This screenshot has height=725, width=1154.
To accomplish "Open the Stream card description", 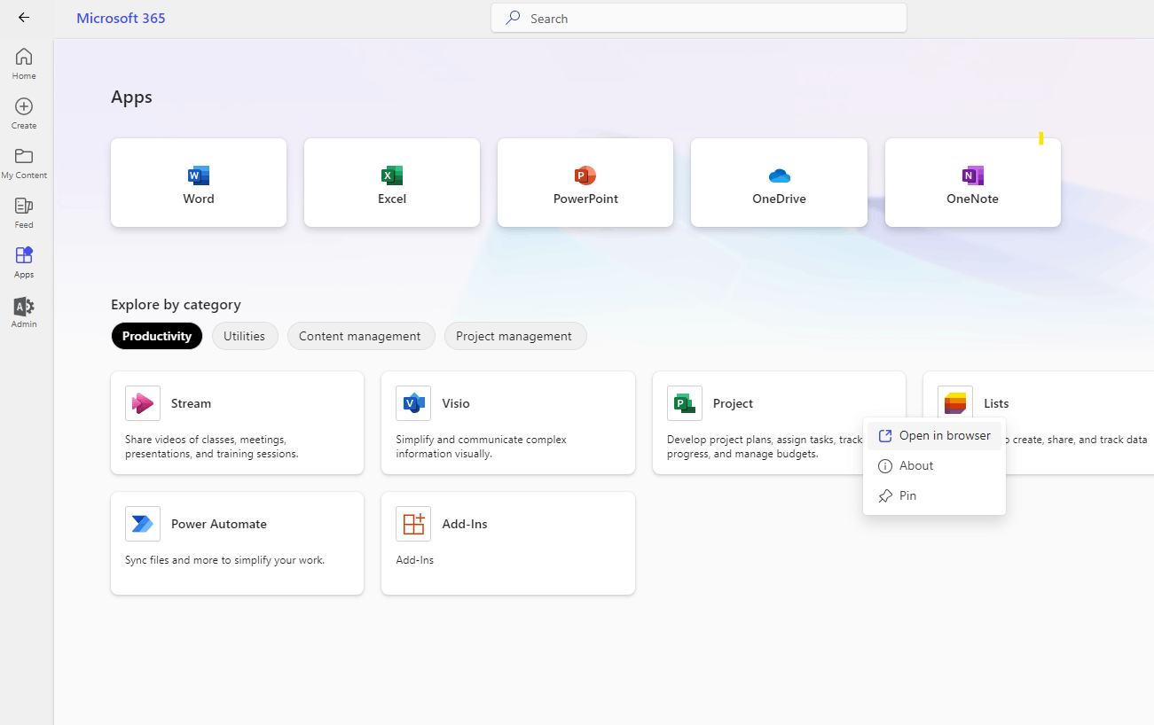I will click(212, 447).
